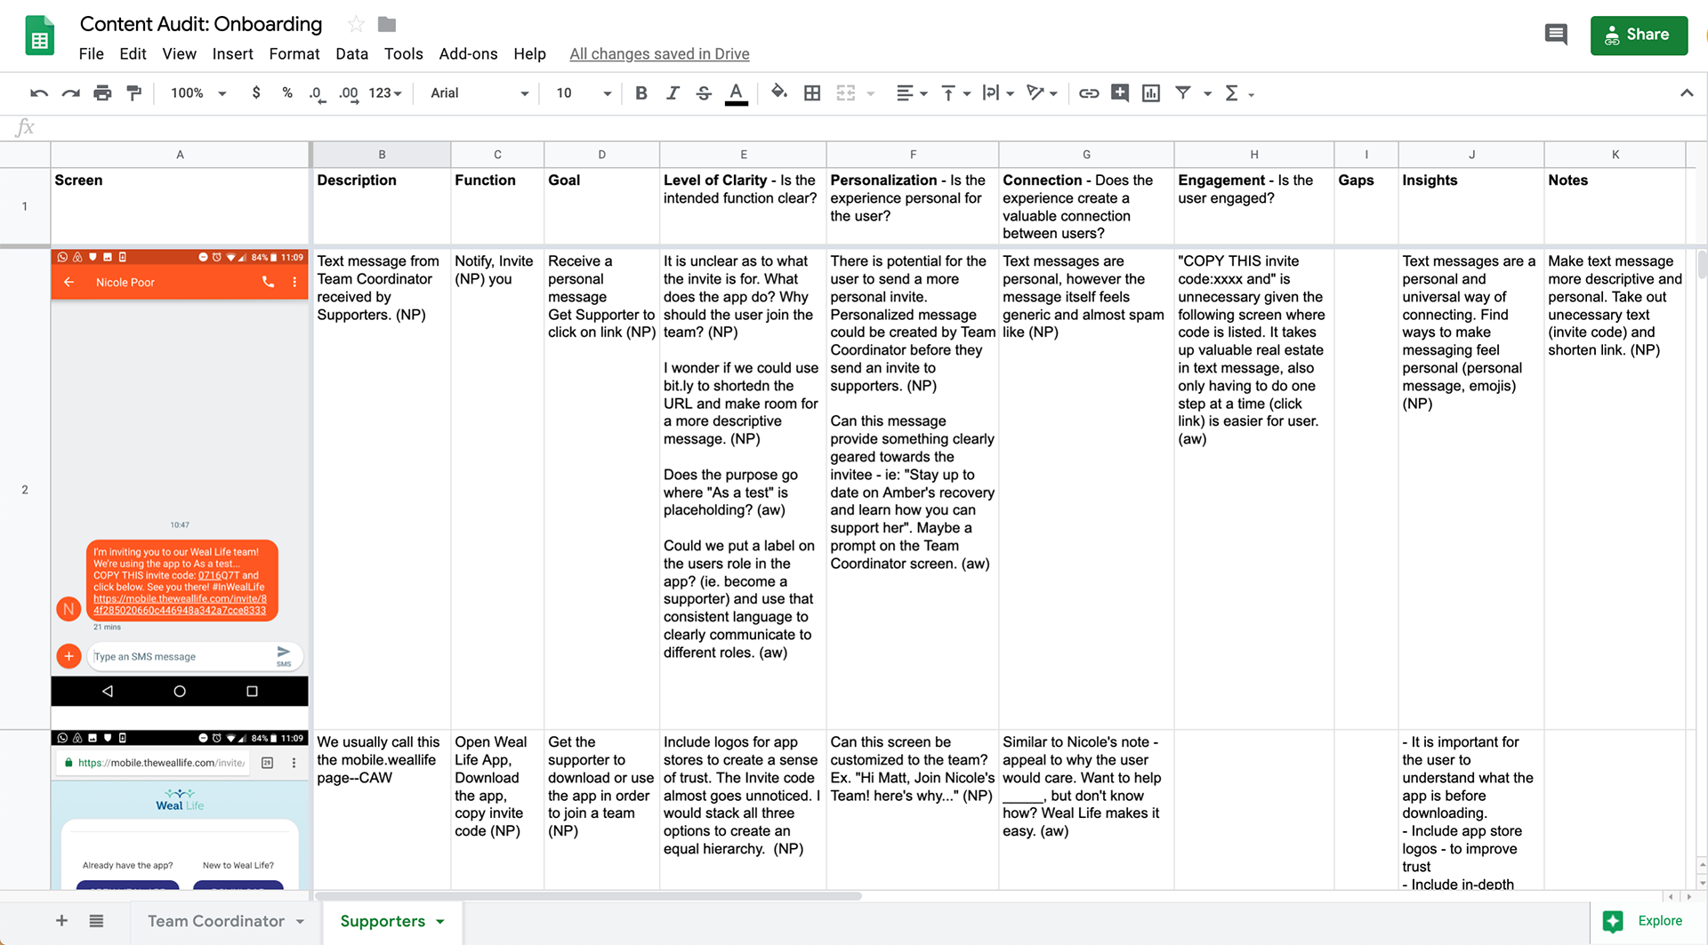
Task: Open more number formats 123 dropdown
Action: 385,93
